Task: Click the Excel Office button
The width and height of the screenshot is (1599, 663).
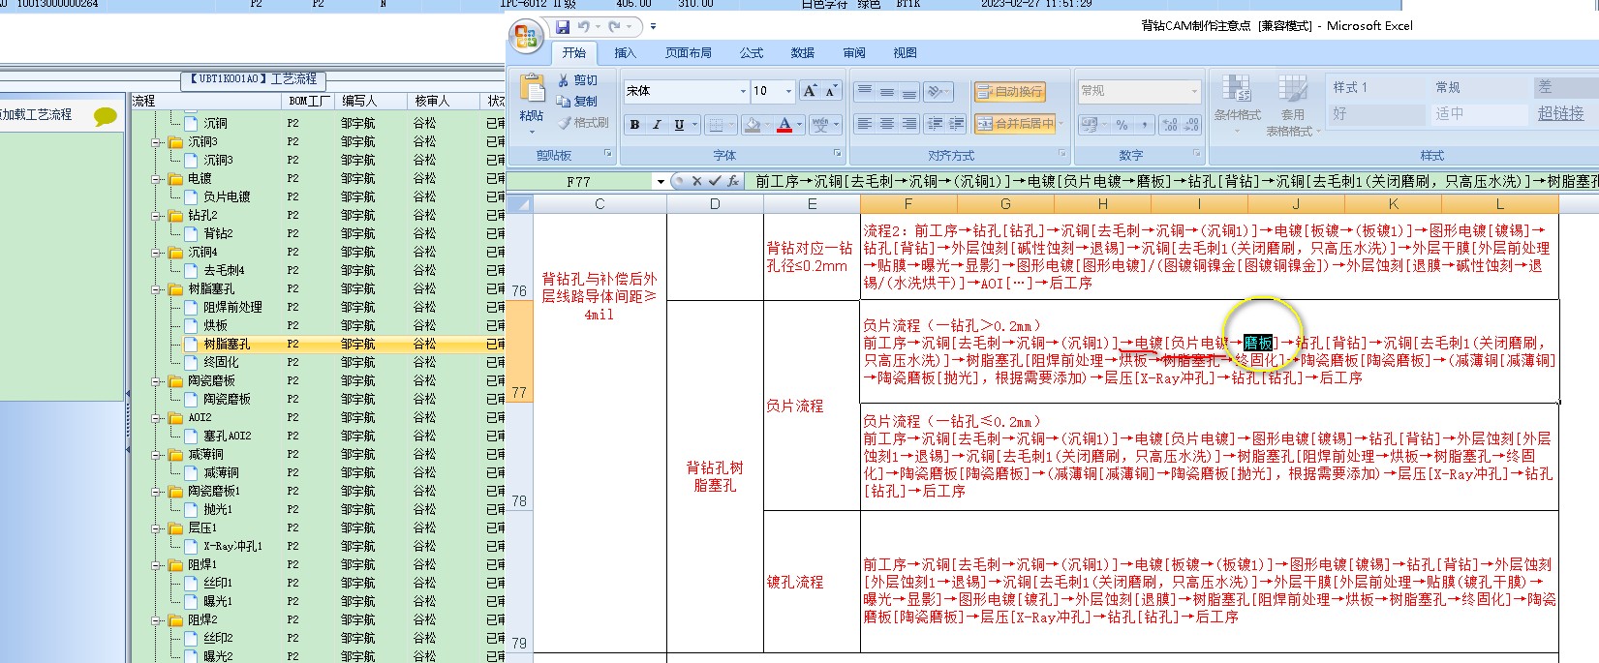Action: [x=526, y=38]
